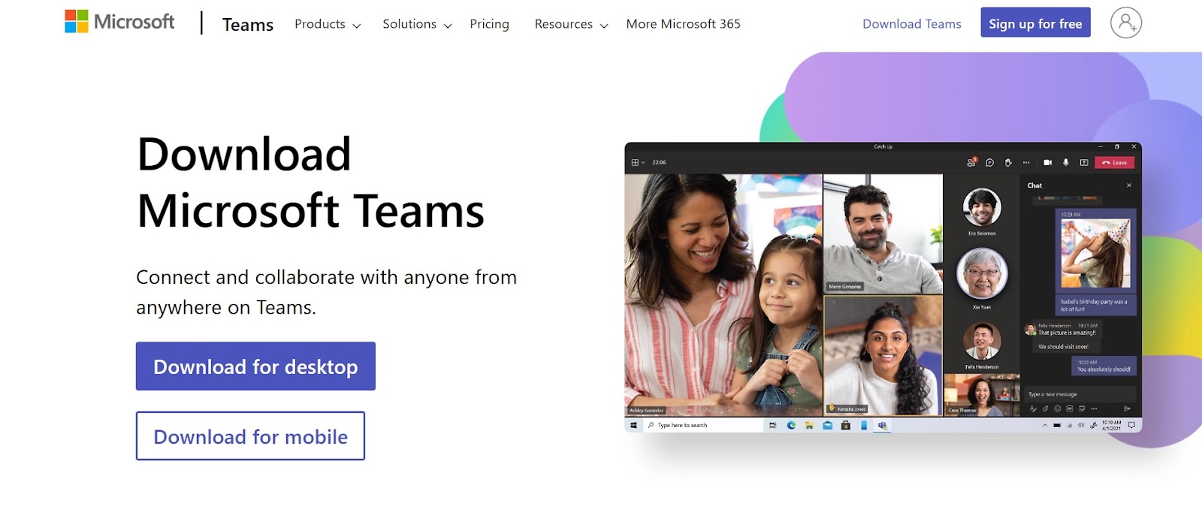Click the volume icon in system tray
The height and width of the screenshot is (521, 1202).
(1081, 425)
